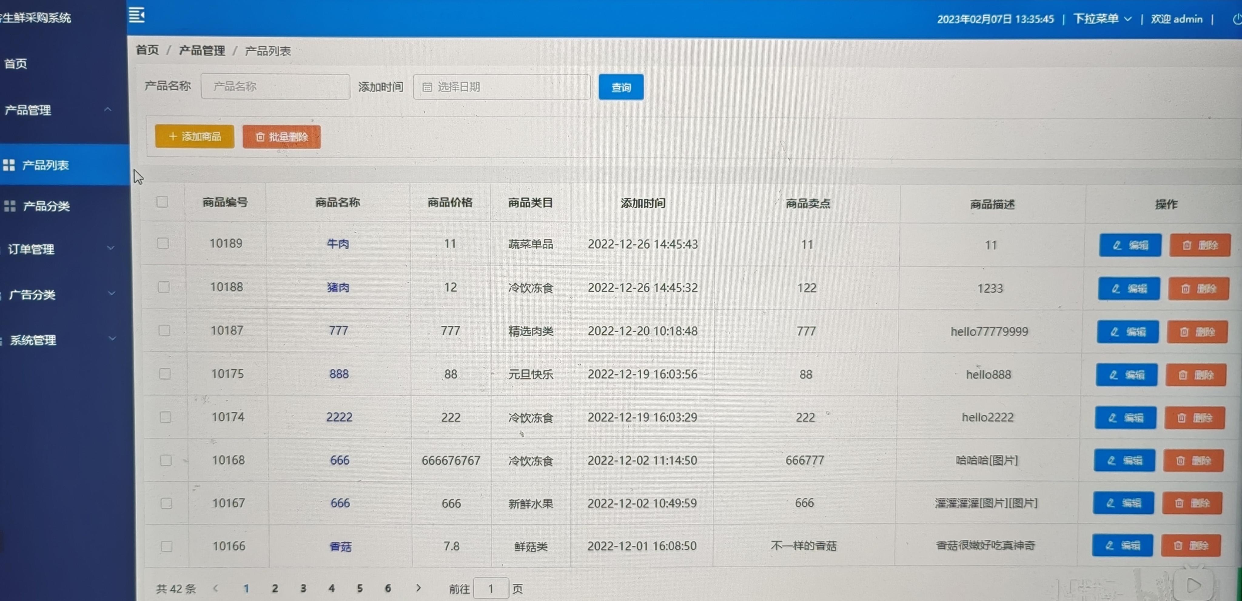Click 首页 in the breadcrumb

[147, 50]
